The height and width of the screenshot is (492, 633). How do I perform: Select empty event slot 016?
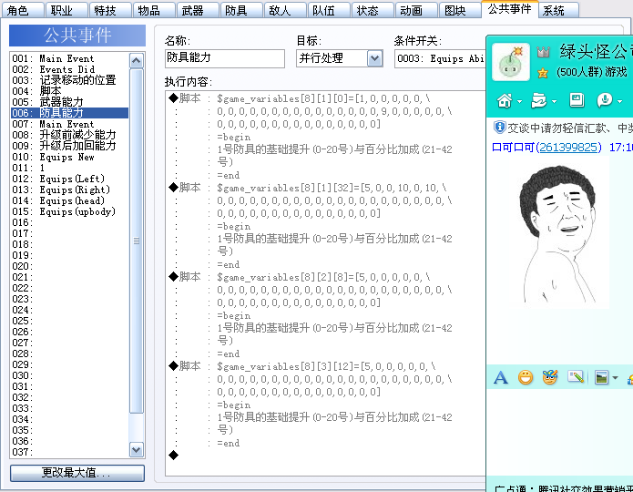click(69, 222)
